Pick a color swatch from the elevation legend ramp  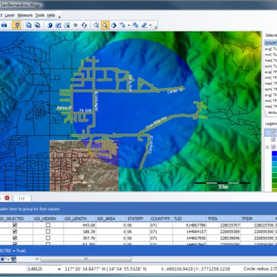click(274, 159)
